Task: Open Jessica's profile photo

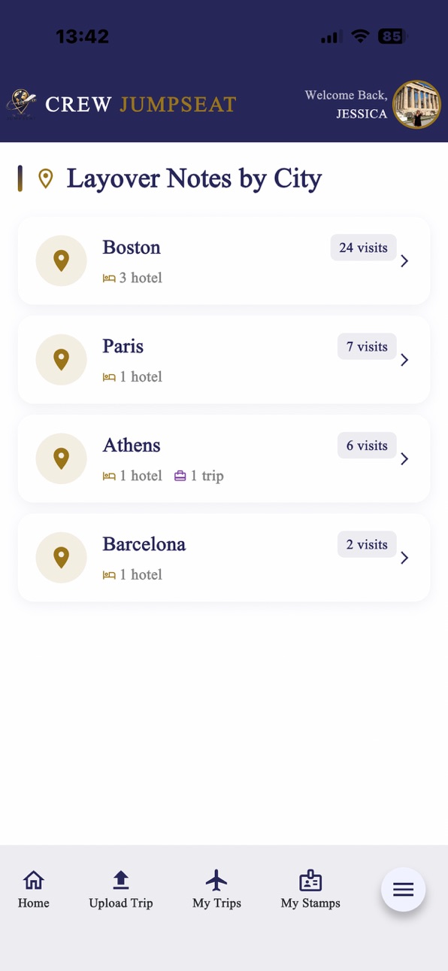Action: pos(416,105)
